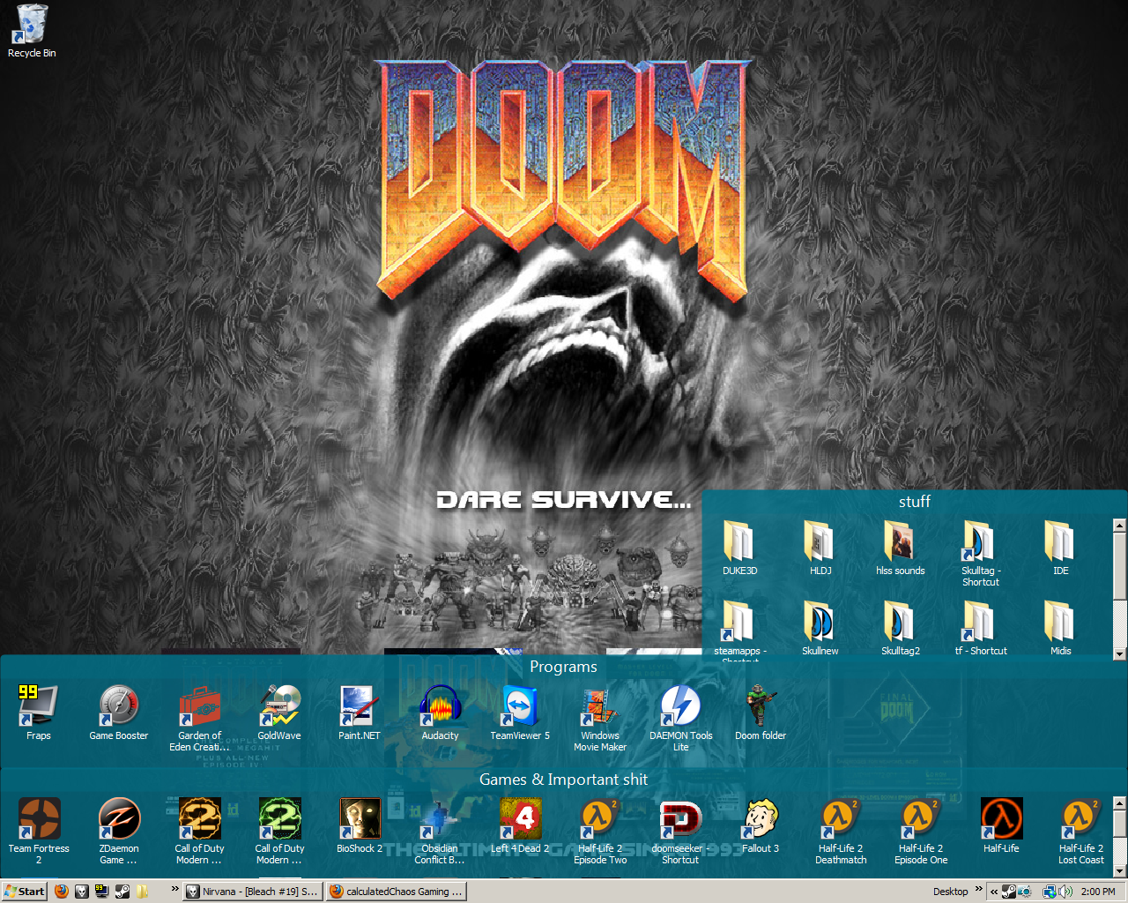1128x903 pixels.
Task: Open the volume control speaker icon
Action: tap(1065, 892)
